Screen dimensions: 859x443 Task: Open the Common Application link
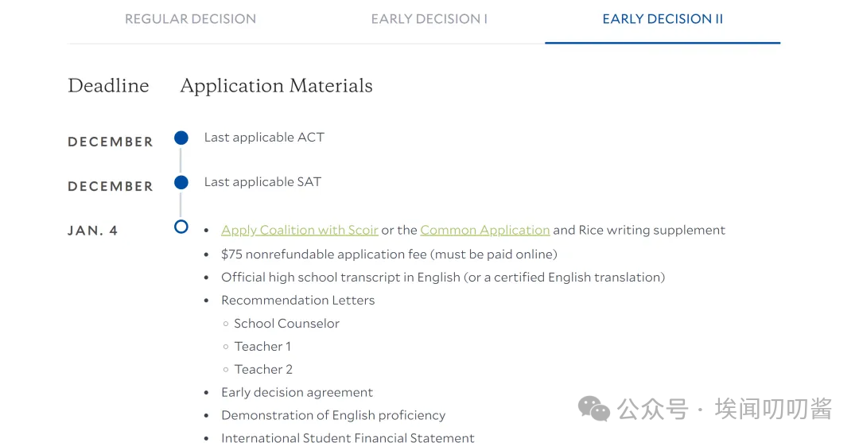tap(484, 230)
